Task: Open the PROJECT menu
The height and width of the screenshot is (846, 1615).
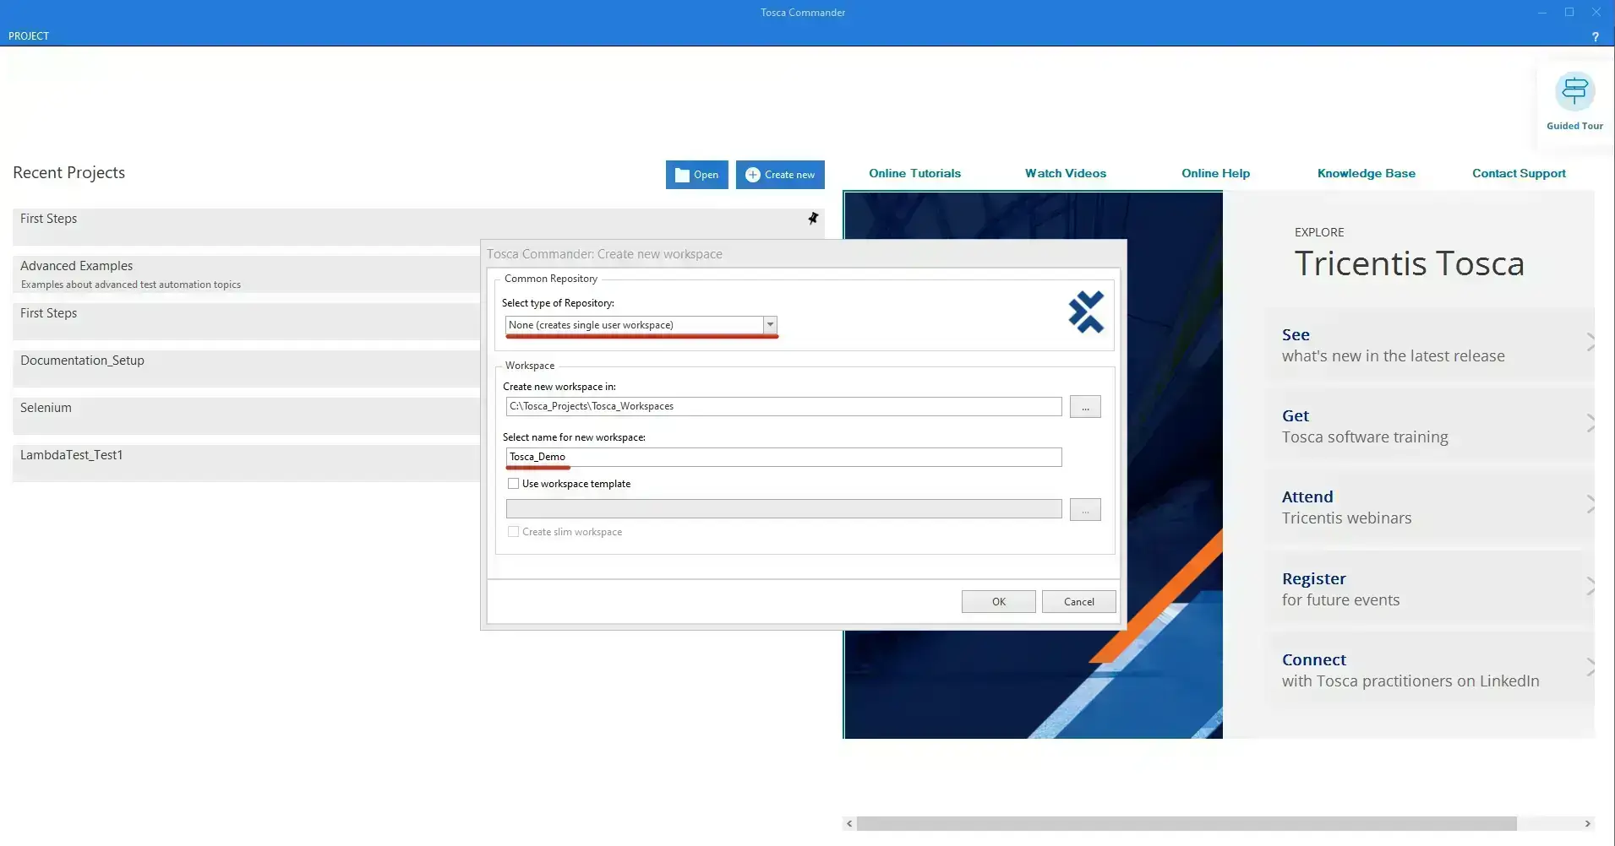Action: tap(29, 36)
